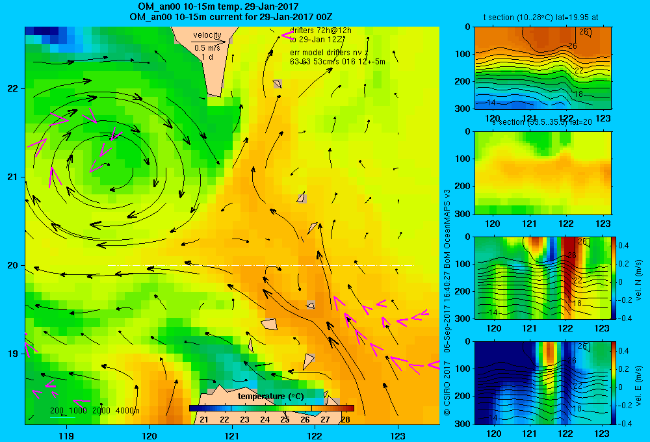Click the 14 contour label in temperature section
The image size is (650, 442).
(491, 103)
